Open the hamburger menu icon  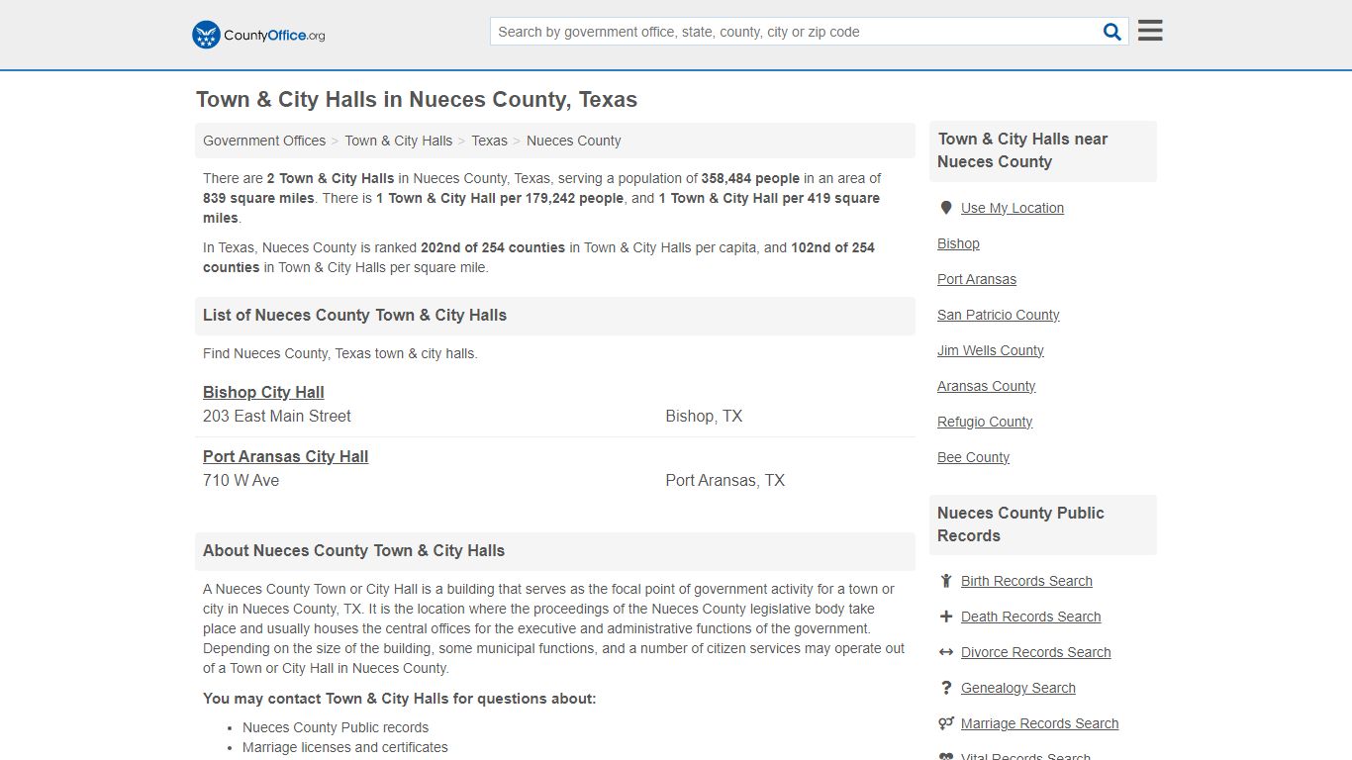pos(1150,31)
